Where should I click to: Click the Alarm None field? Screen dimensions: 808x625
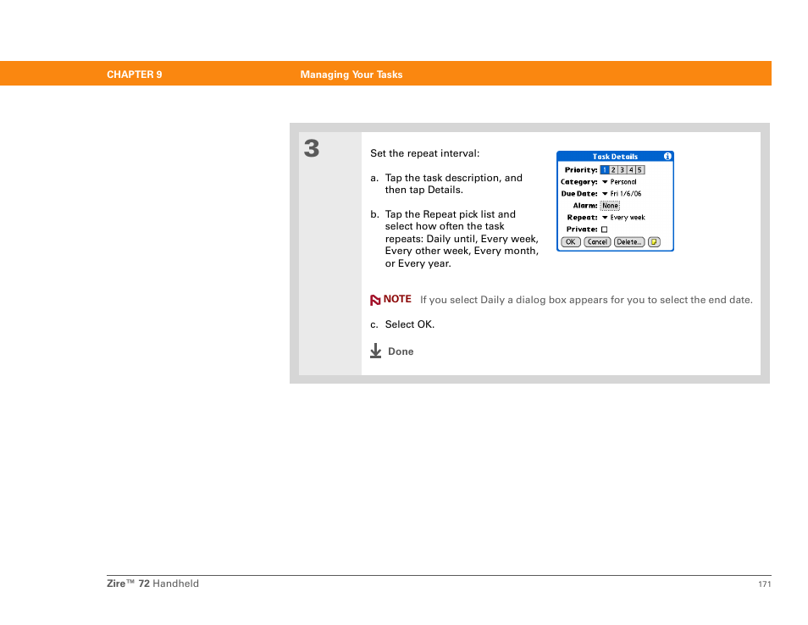(610, 206)
